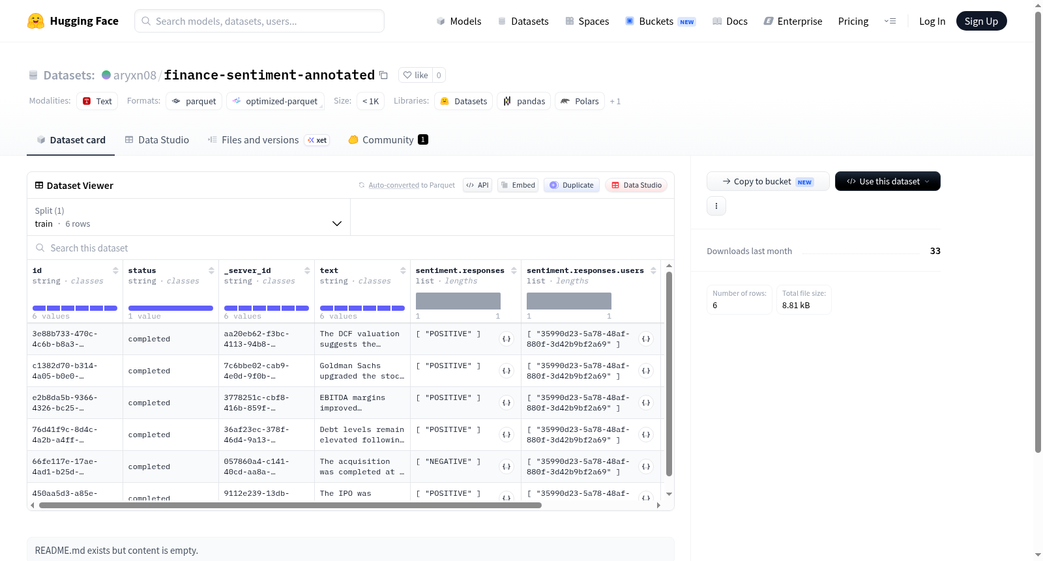Open Models in the top navigation
This screenshot has height=561, width=1043.
click(459, 21)
